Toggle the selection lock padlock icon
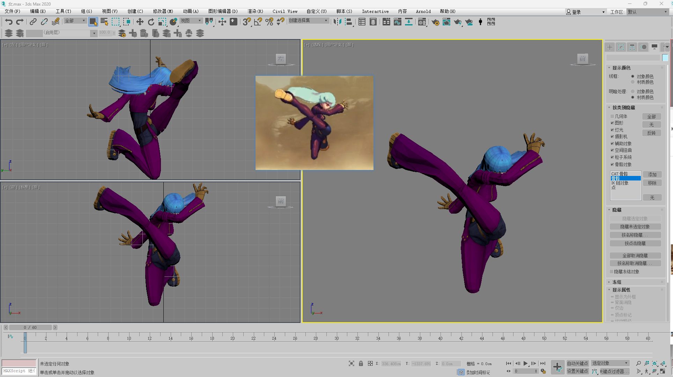The image size is (673, 377). (361, 363)
